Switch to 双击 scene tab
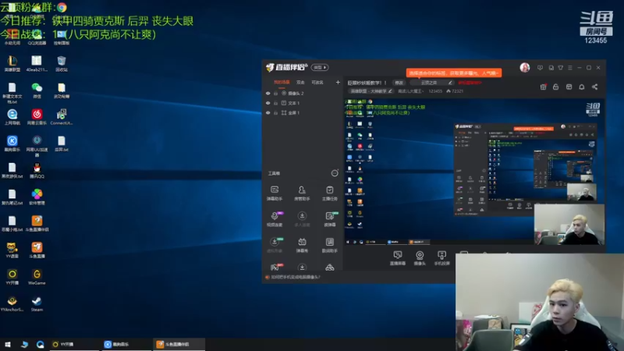The image size is (624, 351). coord(300,83)
